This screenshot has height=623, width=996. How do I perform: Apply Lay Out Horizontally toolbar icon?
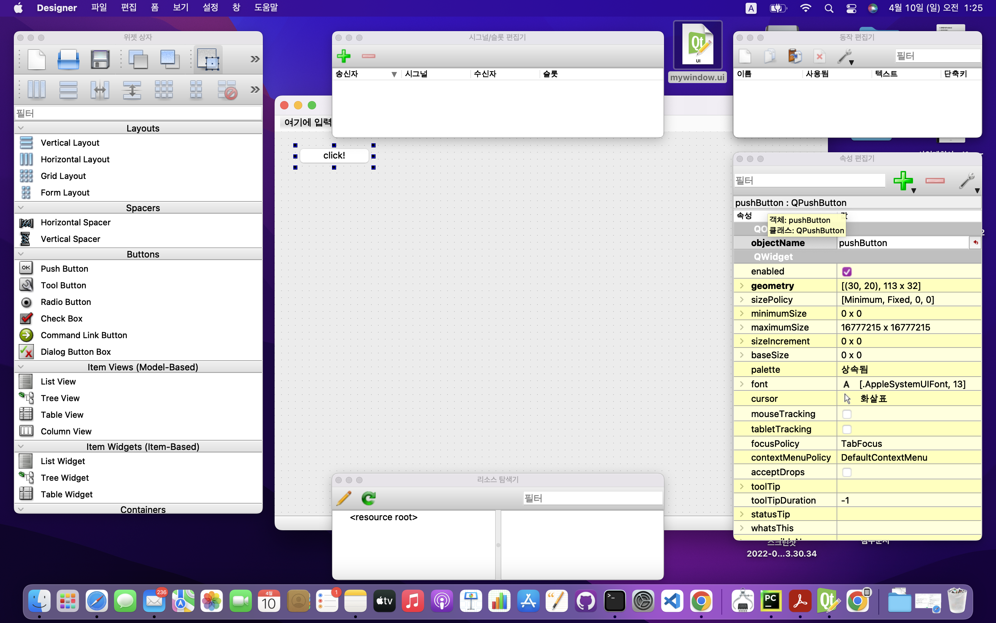(x=37, y=89)
